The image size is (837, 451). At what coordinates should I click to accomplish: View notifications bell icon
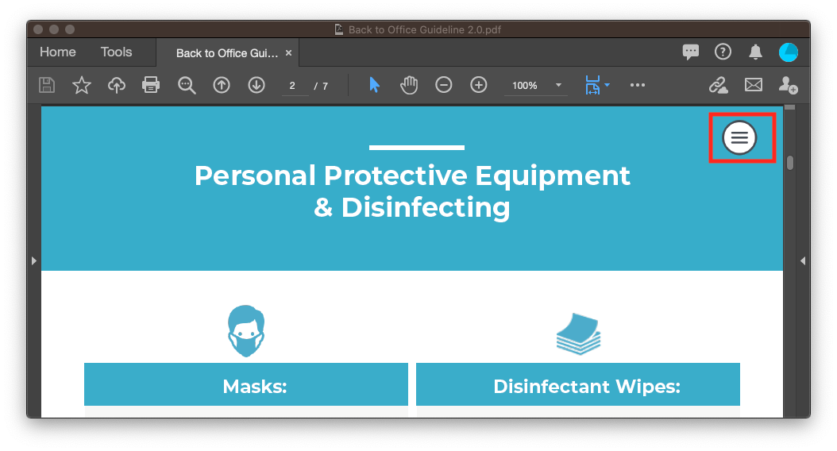pos(755,52)
